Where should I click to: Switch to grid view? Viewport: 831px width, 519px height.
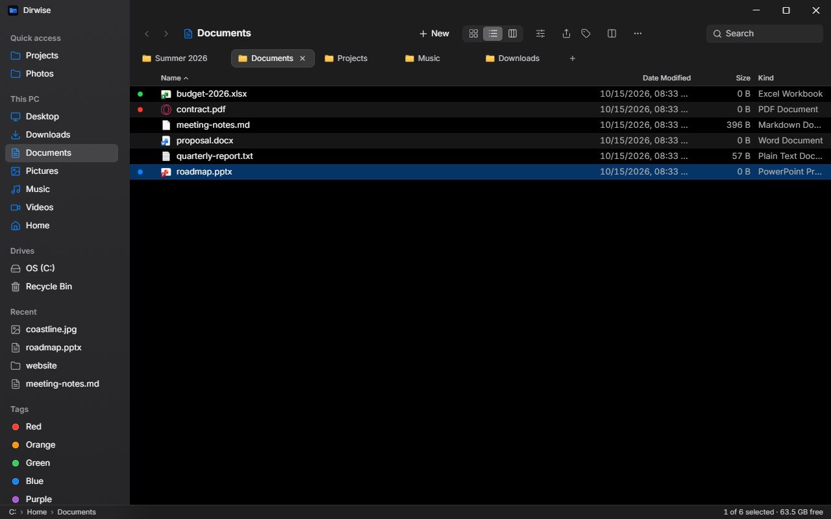click(x=473, y=34)
